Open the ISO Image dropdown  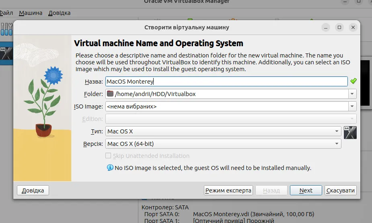[x=352, y=106]
